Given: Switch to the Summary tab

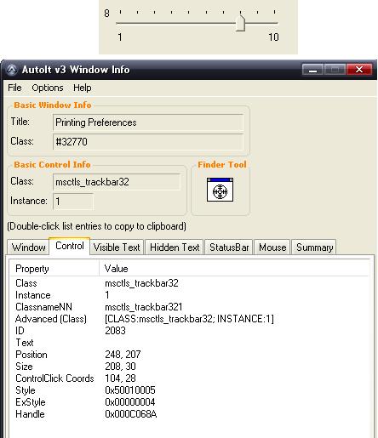Looking at the screenshot, I should pos(314,247).
